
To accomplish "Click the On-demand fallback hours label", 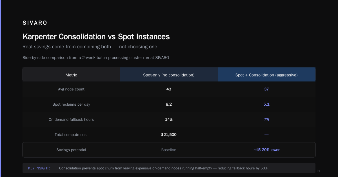I will tap(71, 119).
